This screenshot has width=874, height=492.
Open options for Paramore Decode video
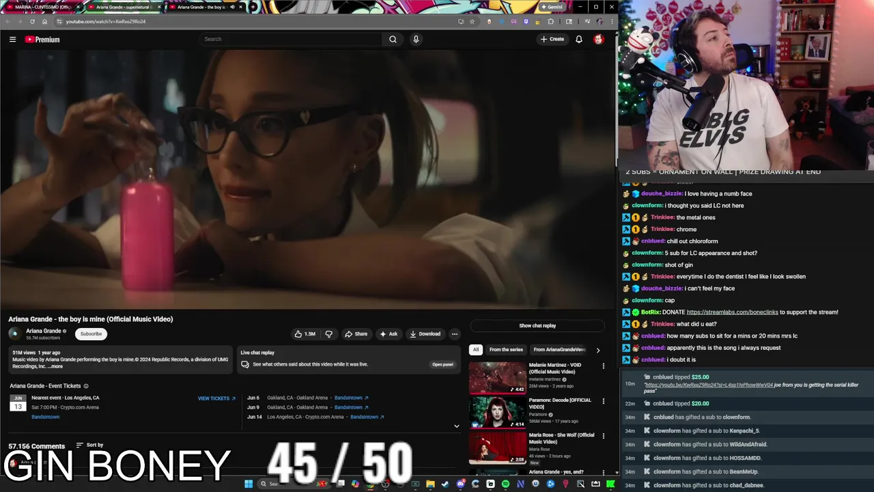pyautogui.click(x=603, y=401)
